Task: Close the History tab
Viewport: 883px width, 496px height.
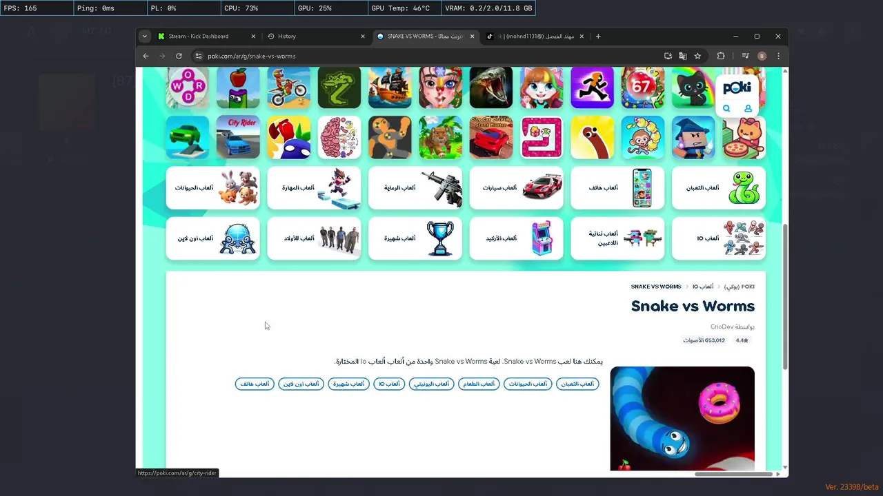Action: (363, 37)
